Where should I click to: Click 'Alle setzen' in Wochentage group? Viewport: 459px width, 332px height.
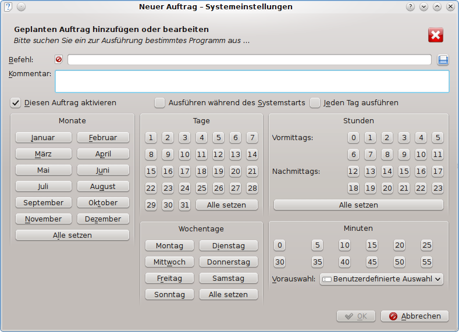click(x=228, y=294)
